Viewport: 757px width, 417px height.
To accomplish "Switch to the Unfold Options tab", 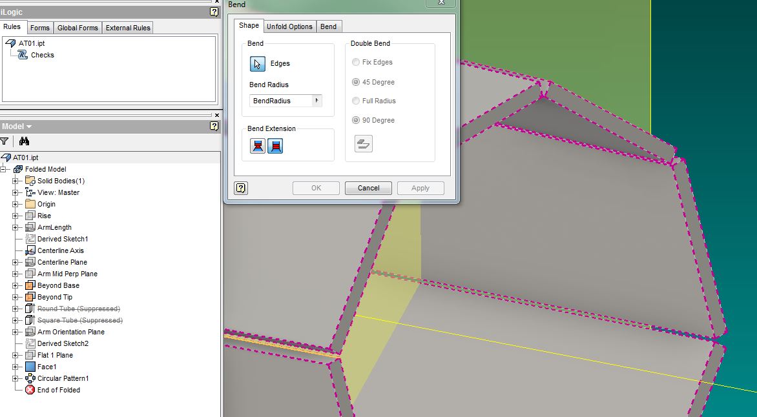I will click(289, 26).
